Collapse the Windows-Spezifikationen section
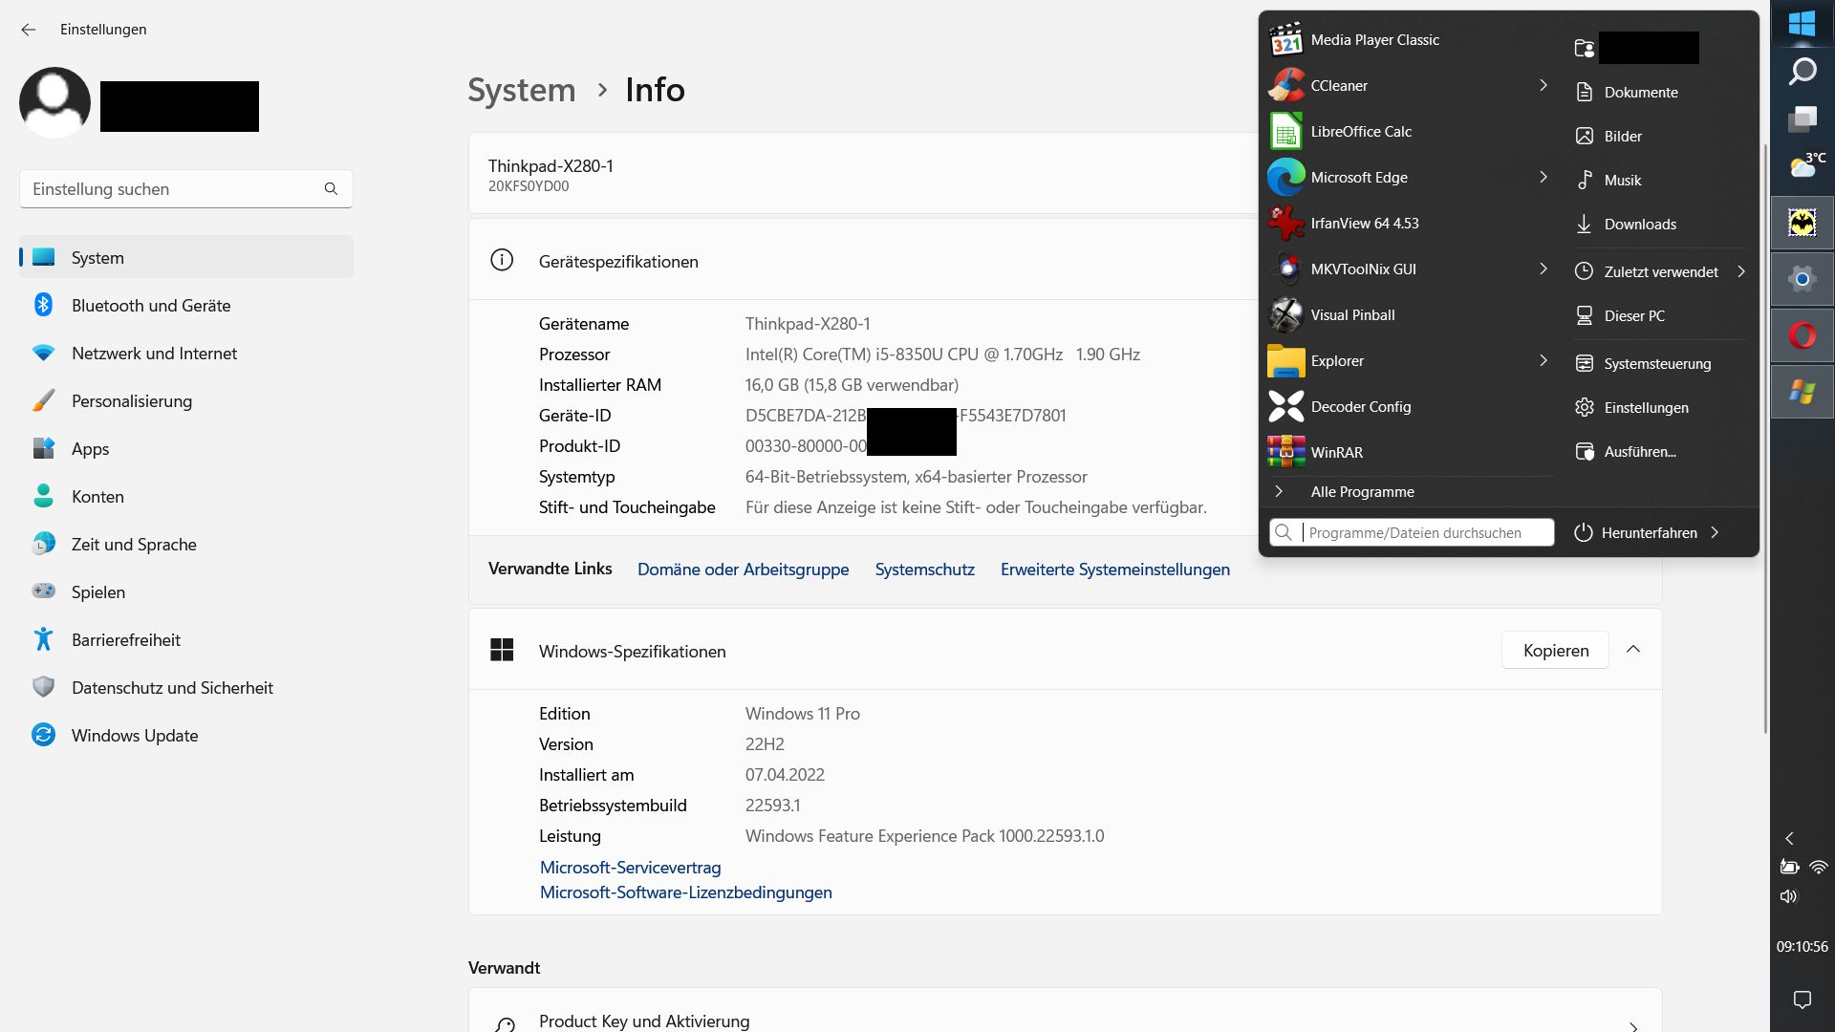 point(1633,650)
